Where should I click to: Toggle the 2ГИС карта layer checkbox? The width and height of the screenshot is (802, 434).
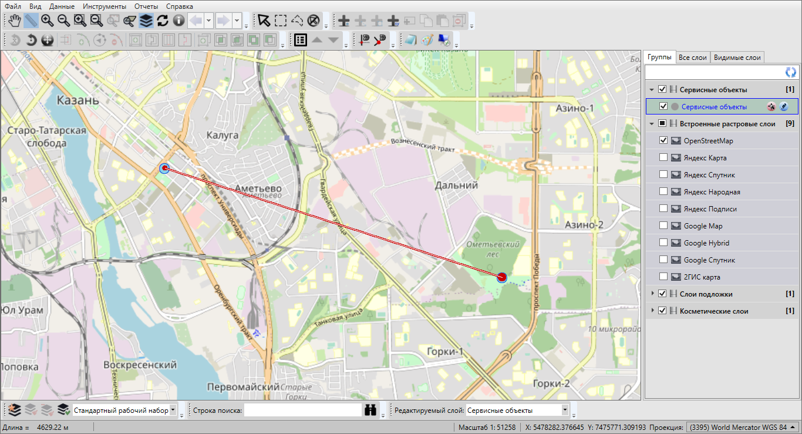pyautogui.click(x=663, y=277)
